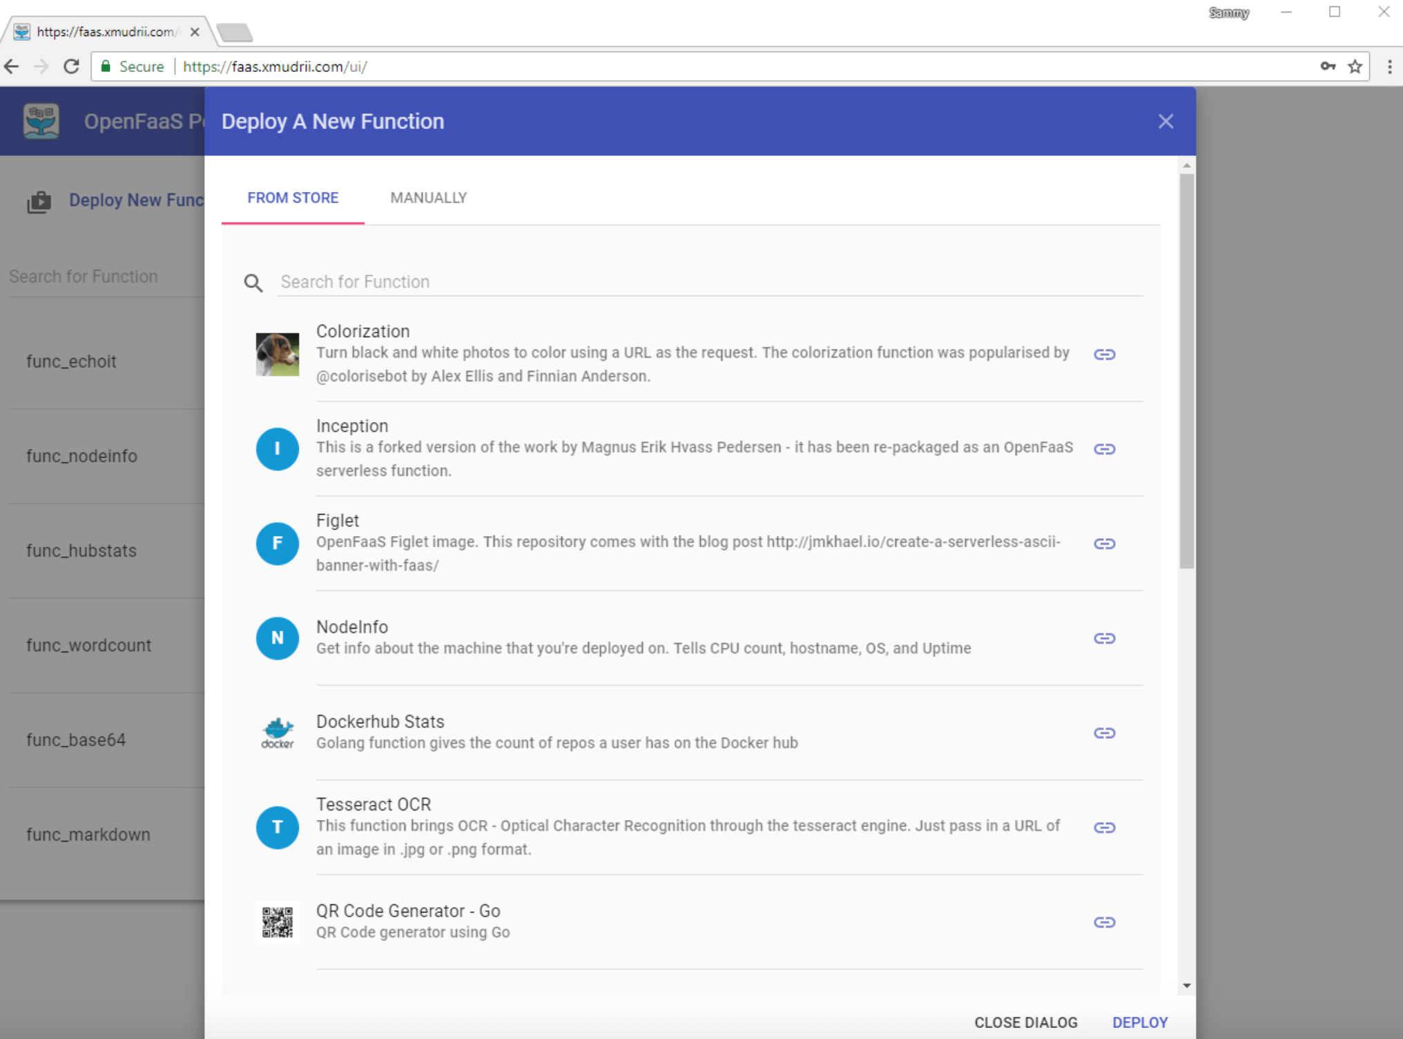
Task: Open the Dockerhub Stats link icon
Action: (x=1104, y=733)
